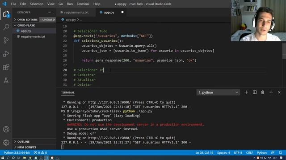Click '1 UNSAVED' badge in Open Editors
Screen dimensions: 286x160
pos(47,20)
